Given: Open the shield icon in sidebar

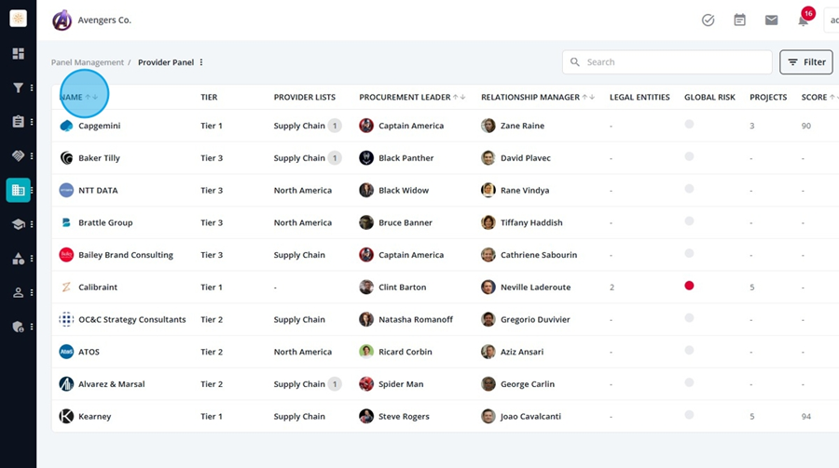Looking at the screenshot, I should pyautogui.click(x=19, y=327).
